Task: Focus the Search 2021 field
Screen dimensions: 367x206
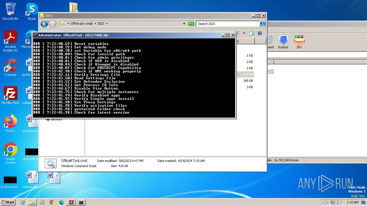Action: point(228,24)
